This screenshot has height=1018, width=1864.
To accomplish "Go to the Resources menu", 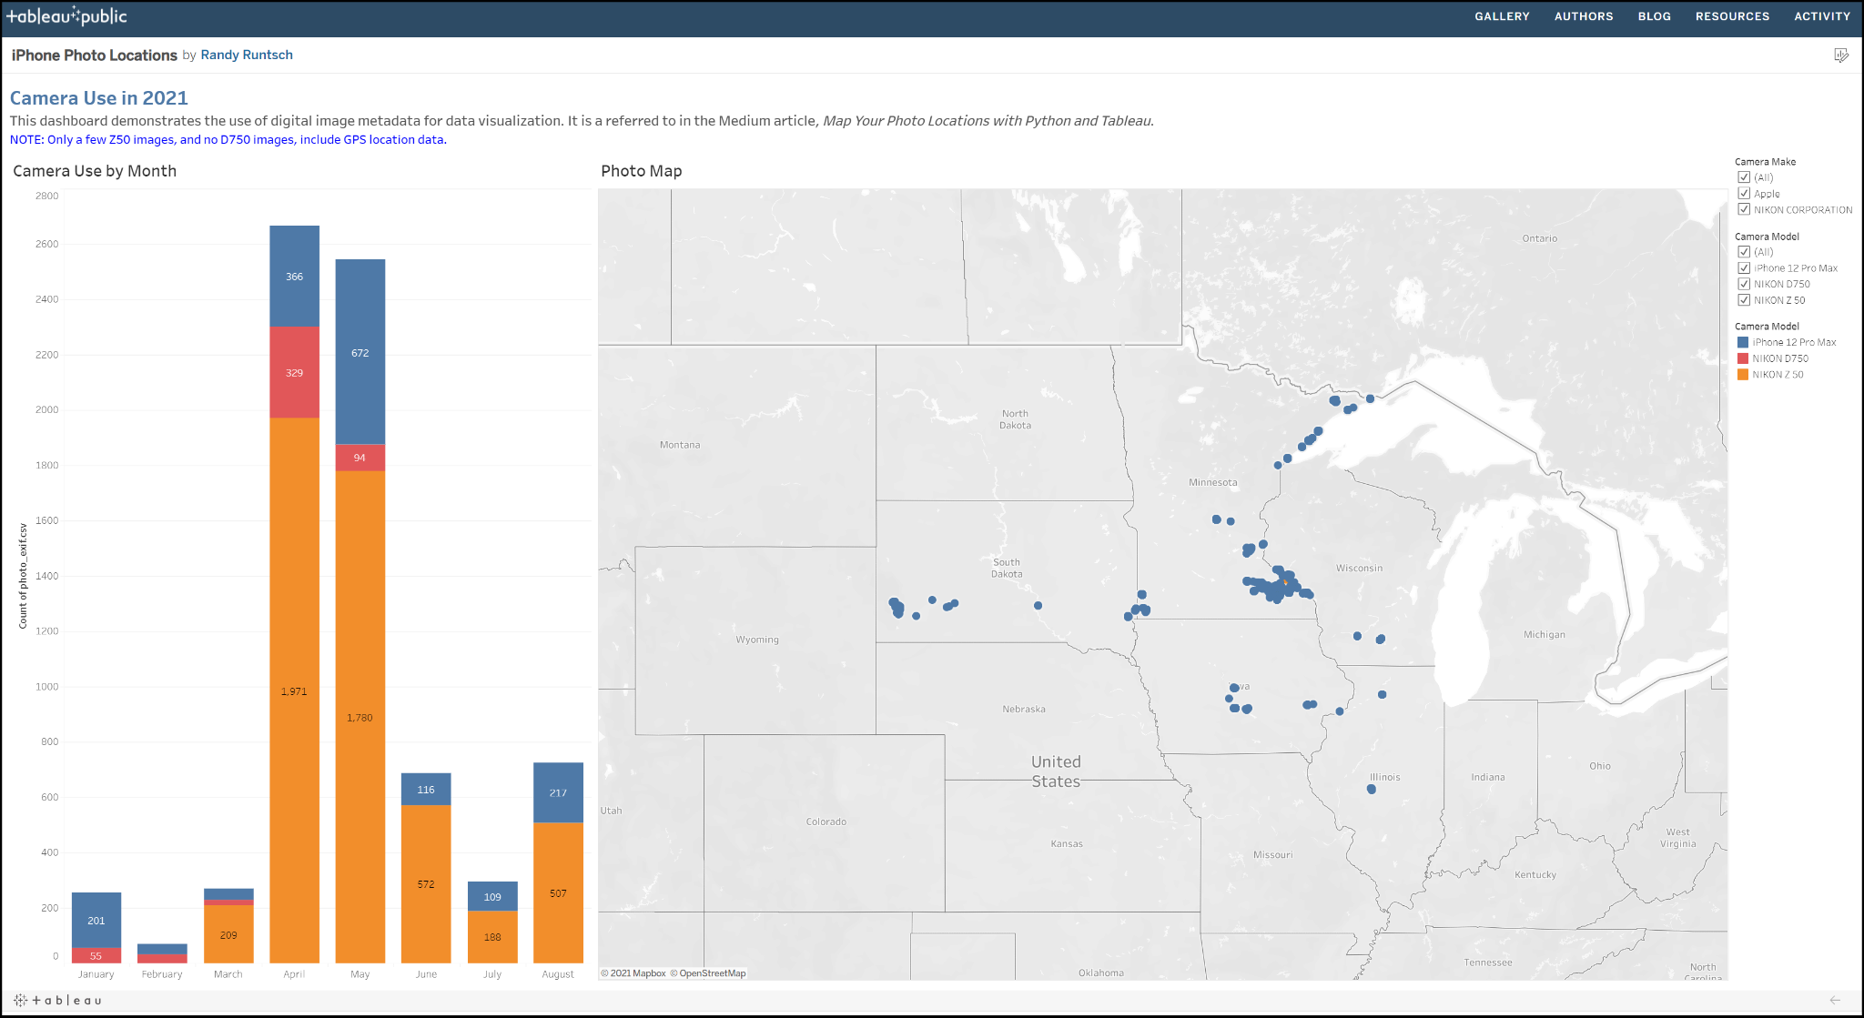I will 1732,16.
